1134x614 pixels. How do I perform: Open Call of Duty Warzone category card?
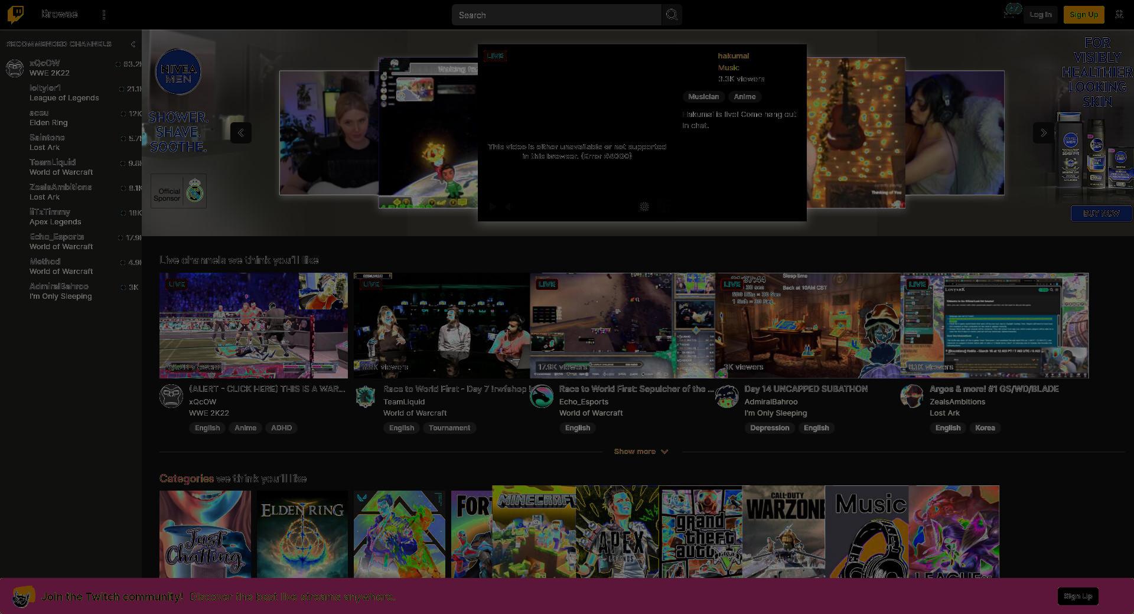(784, 531)
